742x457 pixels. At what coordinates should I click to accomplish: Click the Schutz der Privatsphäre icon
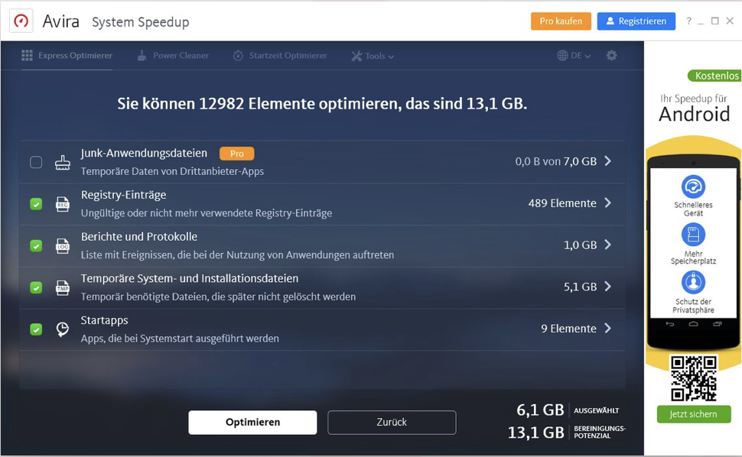(693, 282)
